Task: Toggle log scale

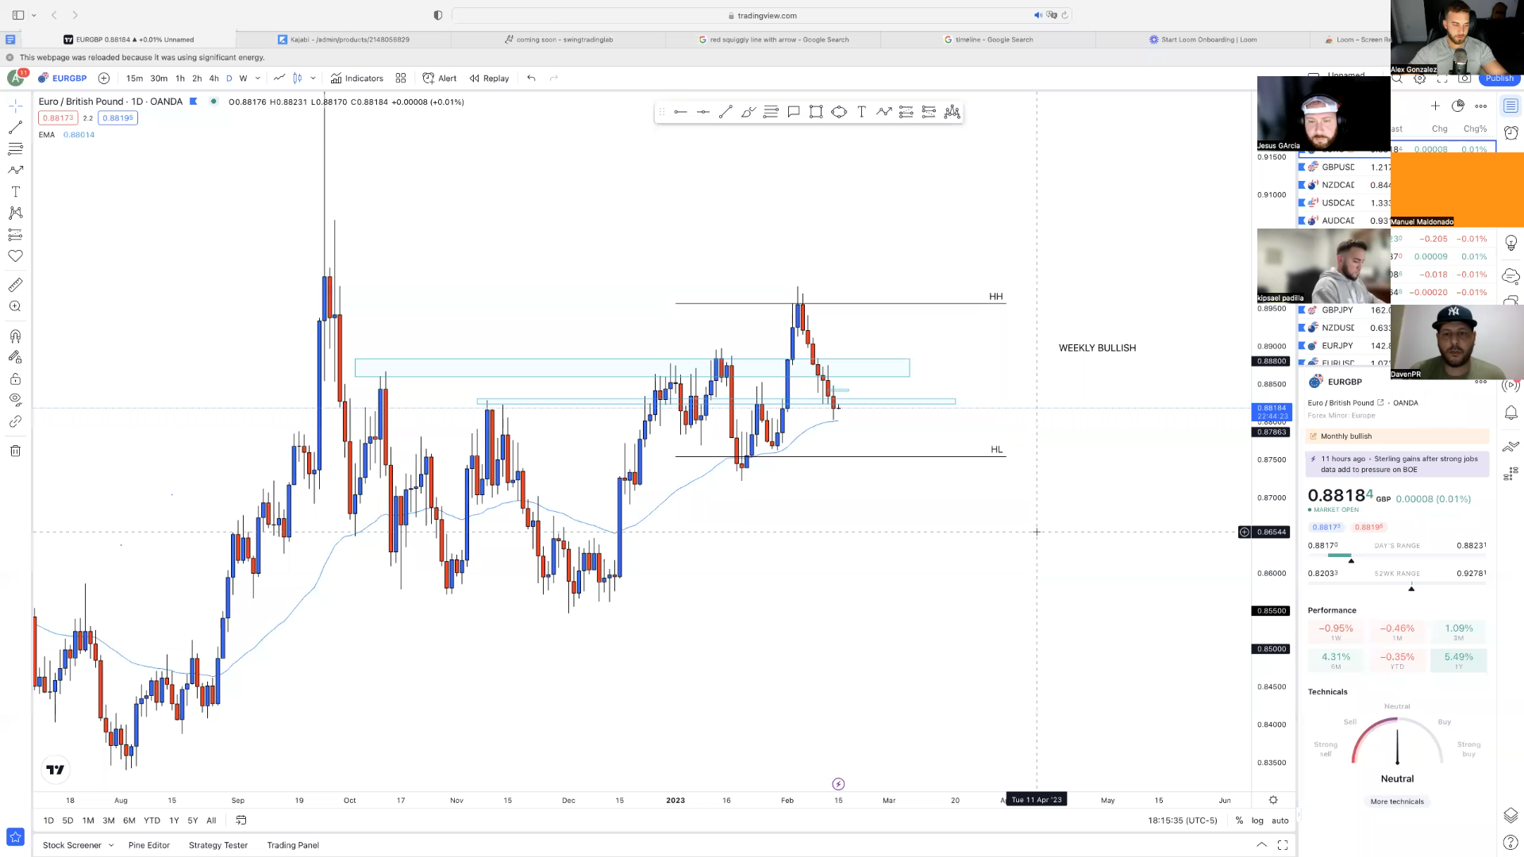Action: tap(1257, 820)
